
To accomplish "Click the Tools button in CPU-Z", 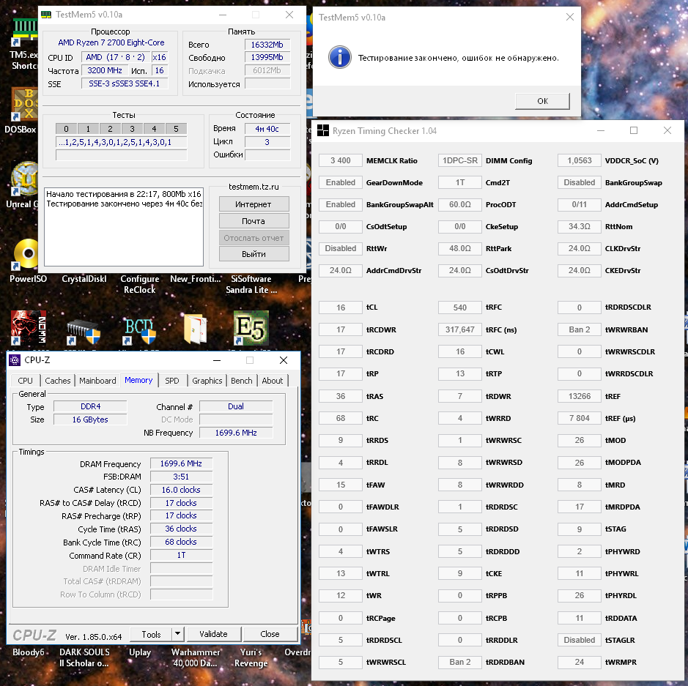I will pyautogui.click(x=151, y=634).
